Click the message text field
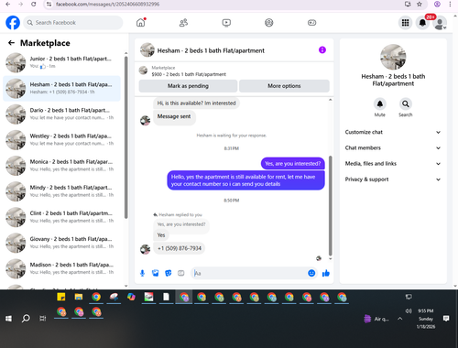Screen dimensions: 458x348 coord(250,273)
